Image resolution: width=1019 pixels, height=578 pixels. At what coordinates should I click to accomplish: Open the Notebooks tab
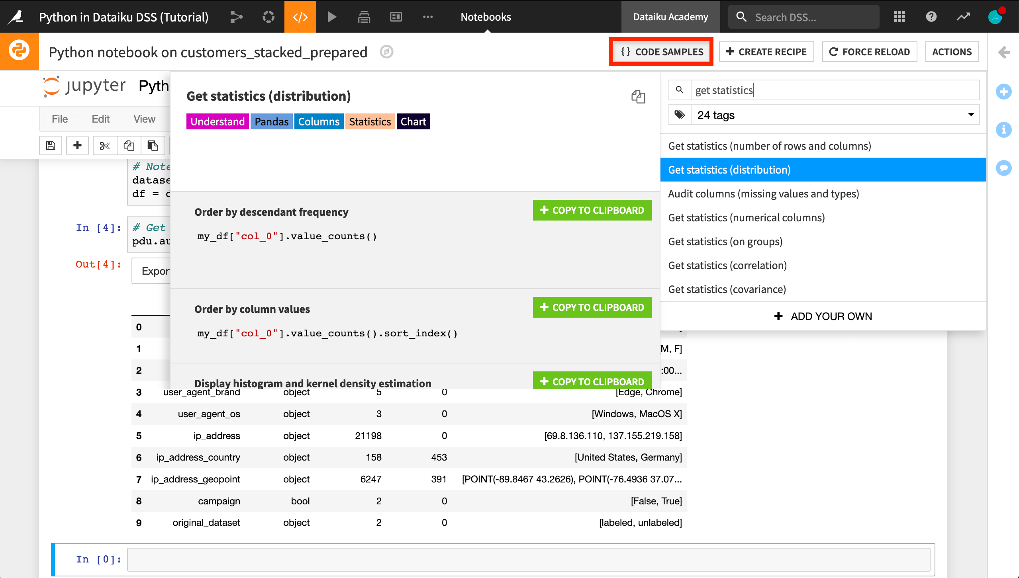[x=486, y=17]
